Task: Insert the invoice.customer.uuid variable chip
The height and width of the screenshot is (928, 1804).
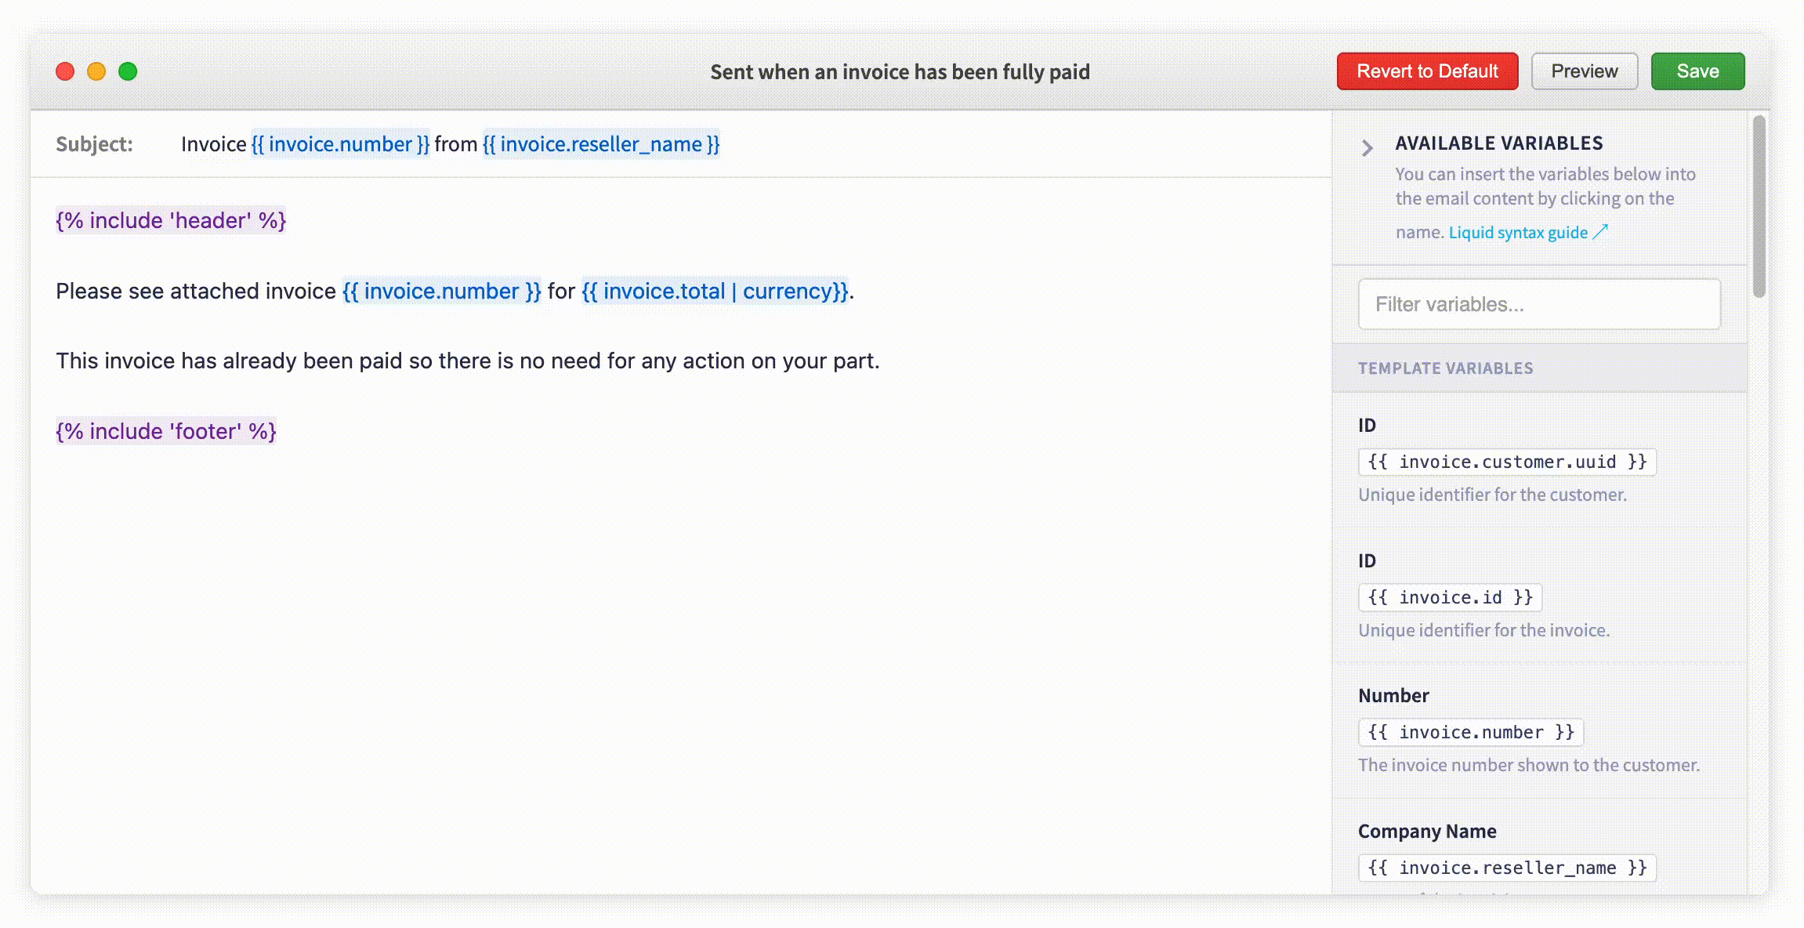Action: click(1506, 462)
